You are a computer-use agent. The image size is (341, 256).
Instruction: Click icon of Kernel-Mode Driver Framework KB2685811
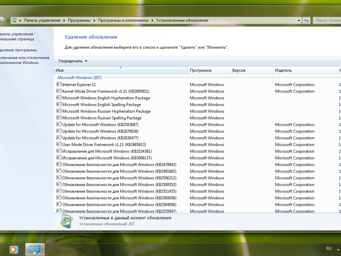[59, 91]
